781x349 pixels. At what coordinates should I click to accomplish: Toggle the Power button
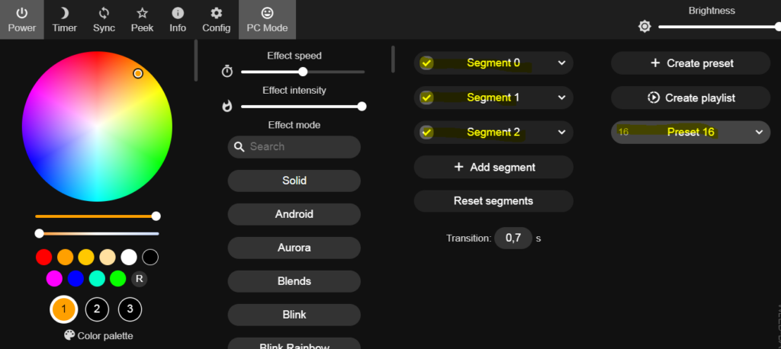[21, 20]
